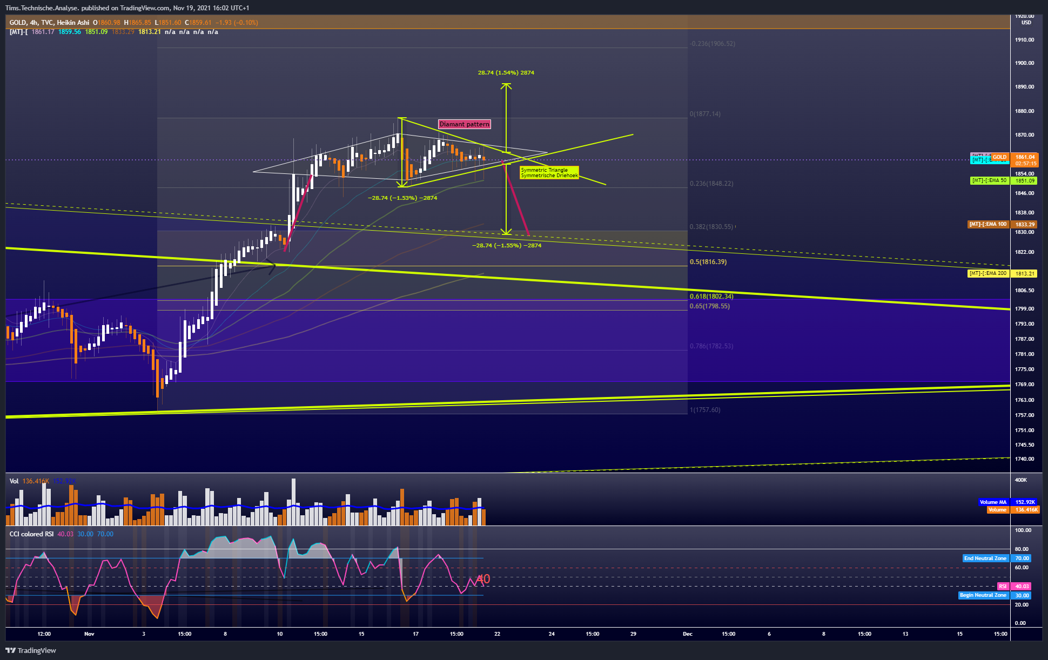The height and width of the screenshot is (660, 1048).
Task: Click the 'Nov' date on time axis
Action: [x=89, y=634]
